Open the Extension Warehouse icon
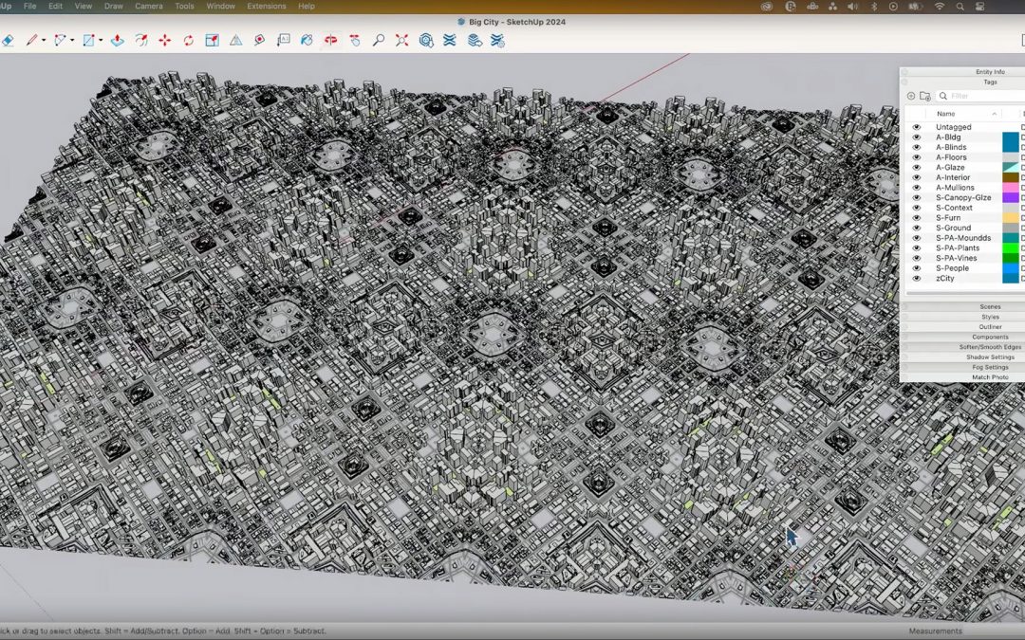Image resolution: width=1025 pixels, height=640 pixels. pyautogui.click(x=450, y=41)
